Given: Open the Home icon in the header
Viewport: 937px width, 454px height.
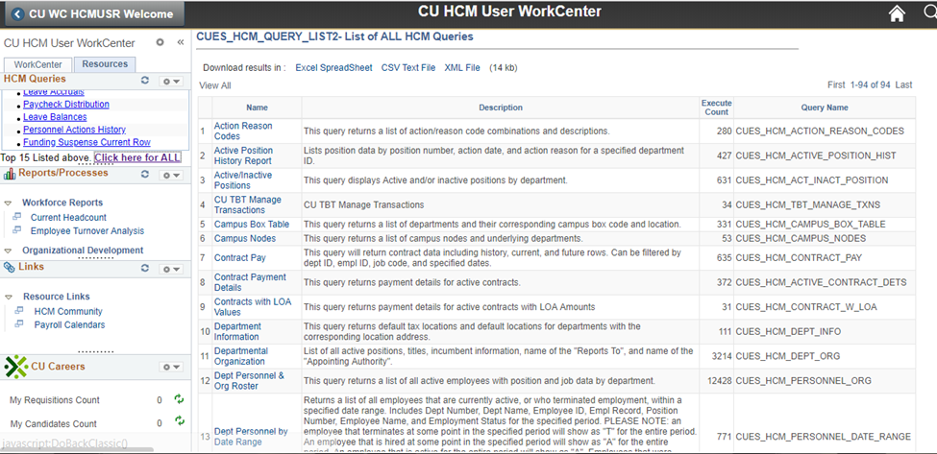Looking at the screenshot, I should click(897, 13).
